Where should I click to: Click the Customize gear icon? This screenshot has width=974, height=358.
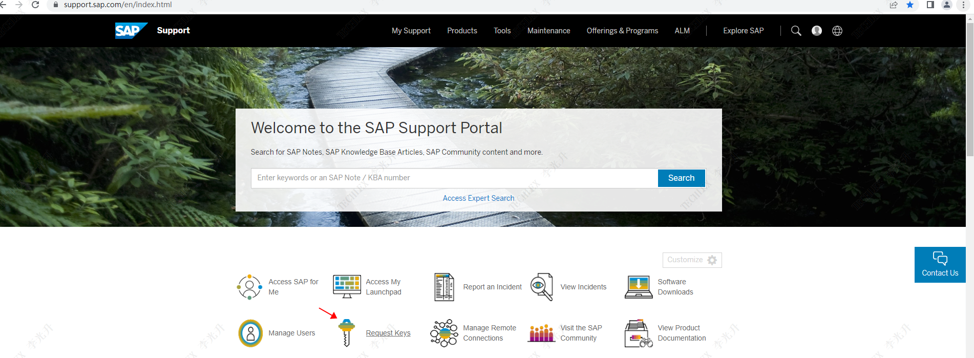point(712,260)
